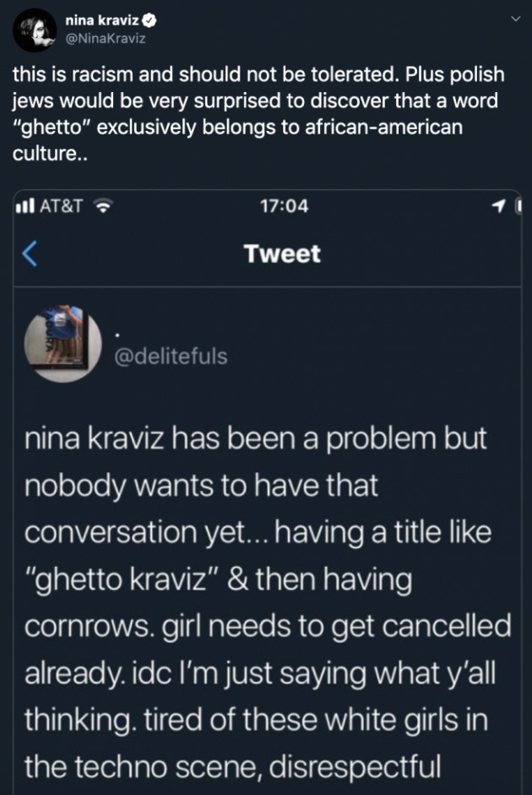Expand the tweet options chevron
This screenshot has height=795, width=532.
pos(515,19)
